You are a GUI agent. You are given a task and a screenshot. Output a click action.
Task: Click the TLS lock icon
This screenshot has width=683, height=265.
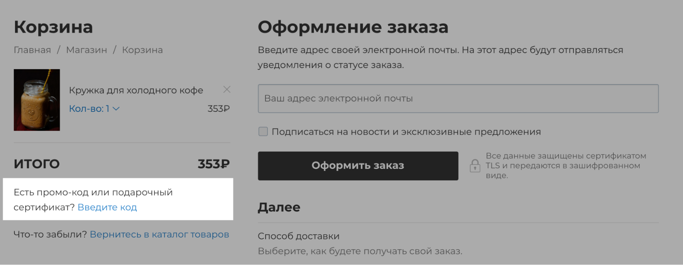pyautogui.click(x=475, y=166)
